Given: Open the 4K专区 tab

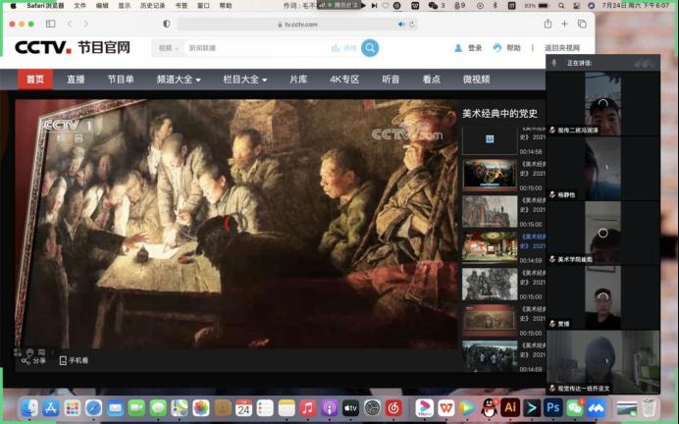Looking at the screenshot, I should click(x=344, y=79).
